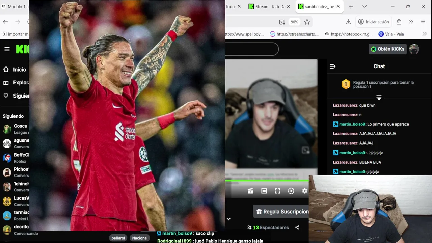Click martin_bolso9 in 'Lo primero que aparece'

coord(352,124)
